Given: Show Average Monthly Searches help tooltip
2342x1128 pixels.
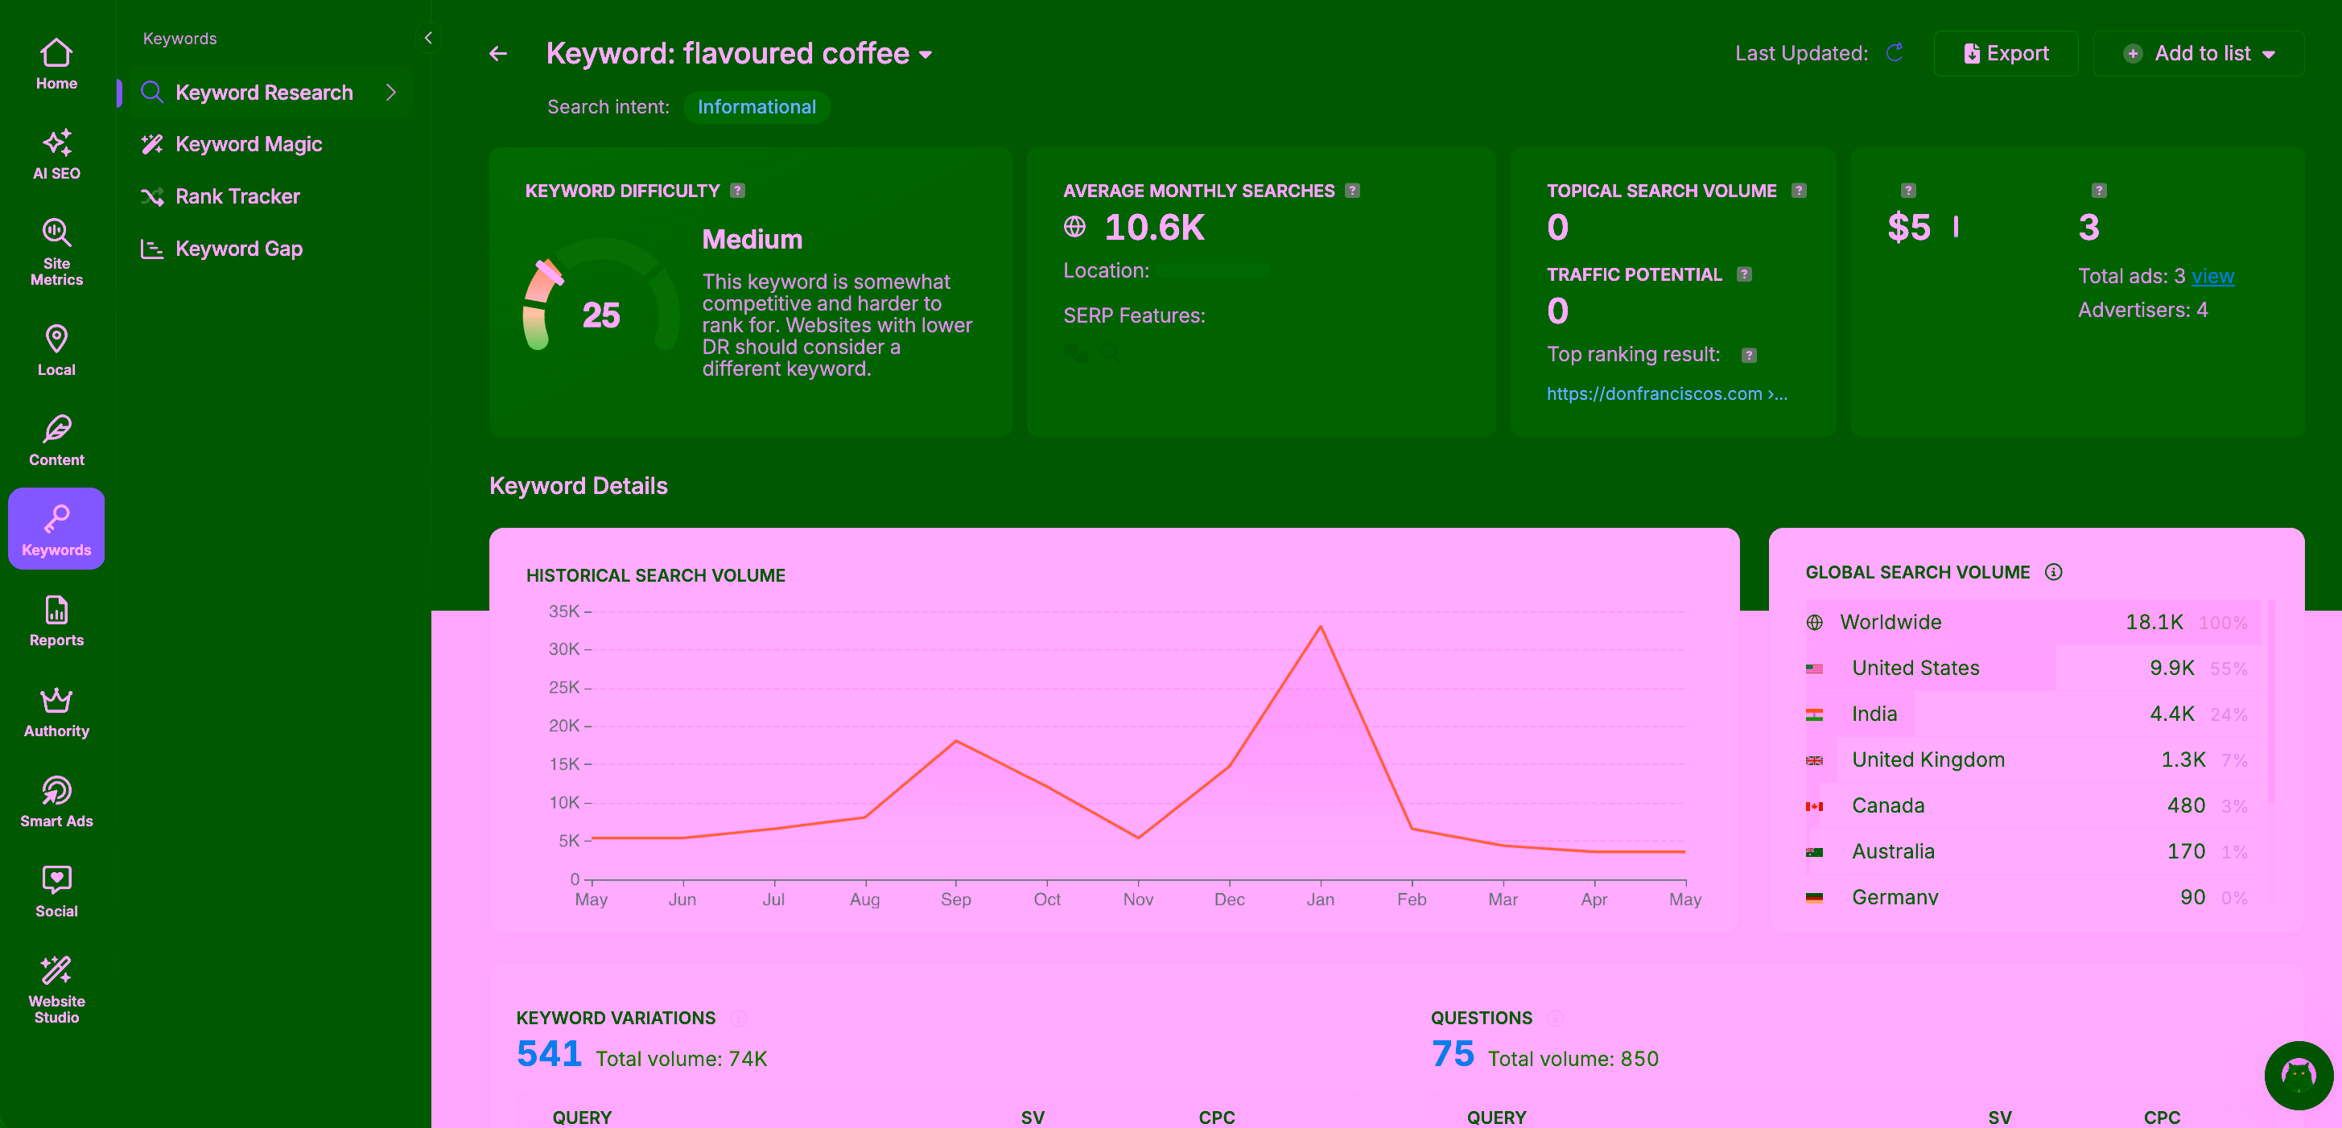Looking at the screenshot, I should pyautogui.click(x=1353, y=191).
